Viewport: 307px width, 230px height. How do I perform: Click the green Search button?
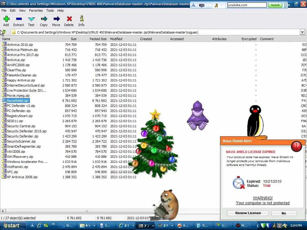pyautogui.click(x=275, y=5)
